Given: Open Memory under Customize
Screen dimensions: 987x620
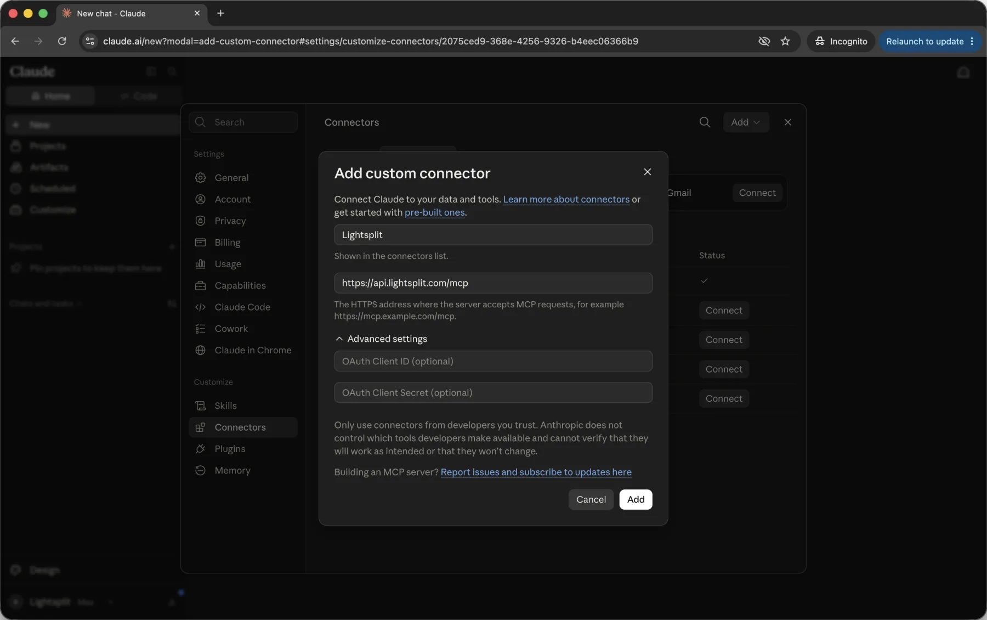Looking at the screenshot, I should click(243, 470).
